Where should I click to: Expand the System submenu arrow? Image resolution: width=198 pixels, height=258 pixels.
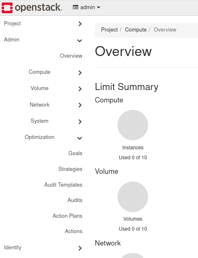[x=80, y=122]
